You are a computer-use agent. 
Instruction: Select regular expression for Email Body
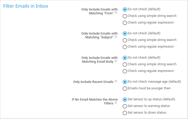pyautogui.click(x=125, y=71)
